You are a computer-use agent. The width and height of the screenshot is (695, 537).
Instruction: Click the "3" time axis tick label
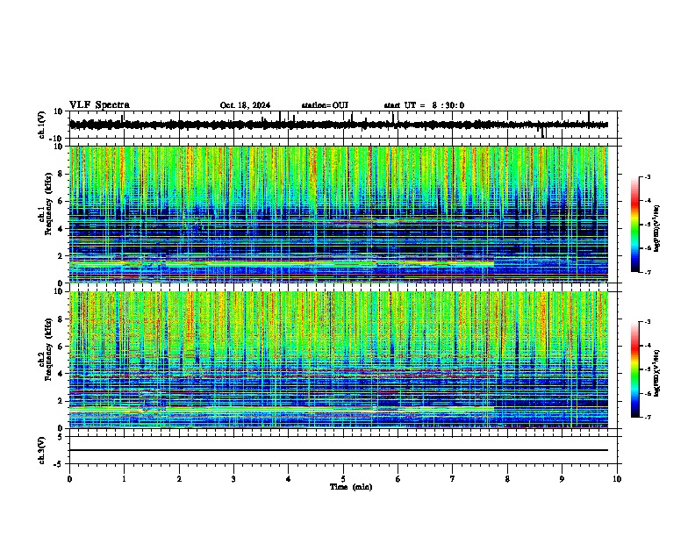point(233,479)
